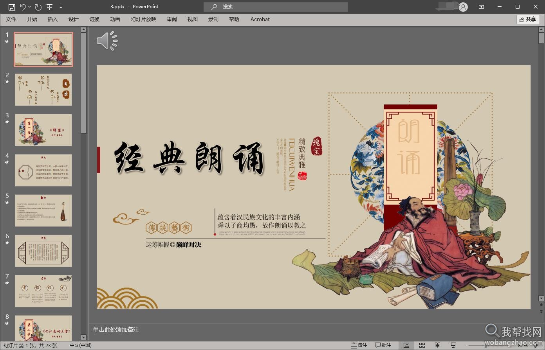This screenshot has height=350, width=545.
Task: Open the 设计 ribbon tab
Action: pyautogui.click(x=74, y=19)
